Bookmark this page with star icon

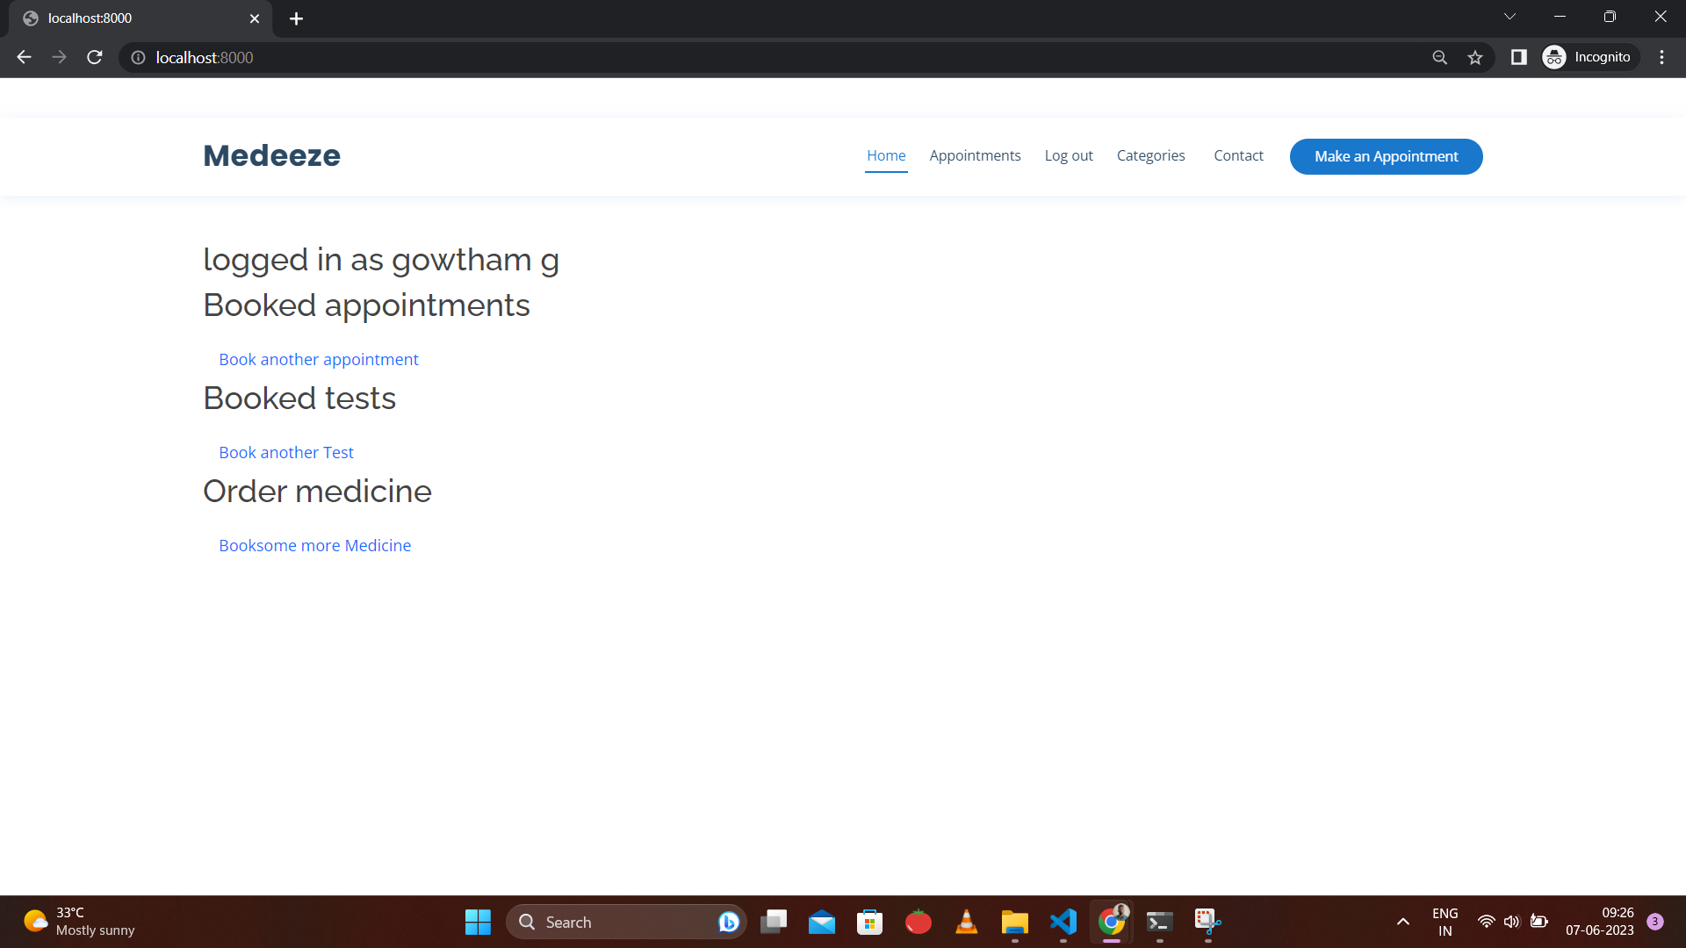(x=1475, y=57)
